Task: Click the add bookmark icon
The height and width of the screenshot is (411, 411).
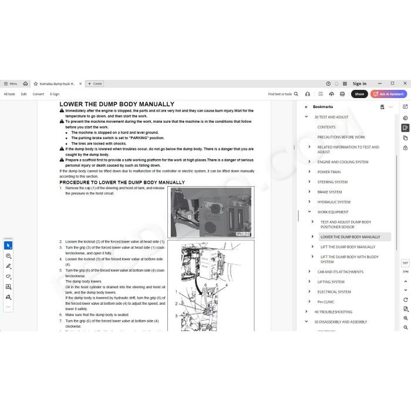Action: click(382, 107)
